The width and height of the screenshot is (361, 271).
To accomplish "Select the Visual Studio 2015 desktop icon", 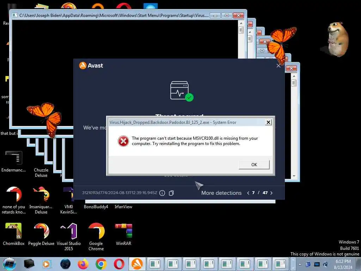I will [69, 237].
